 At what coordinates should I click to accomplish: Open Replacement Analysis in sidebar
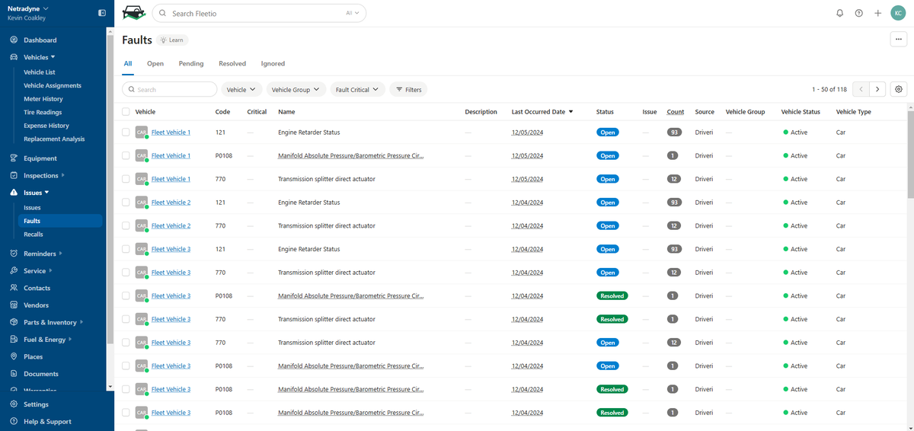[54, 139]
